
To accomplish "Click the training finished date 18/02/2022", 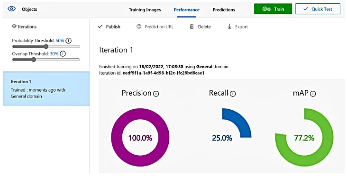I will coord(152,66).
